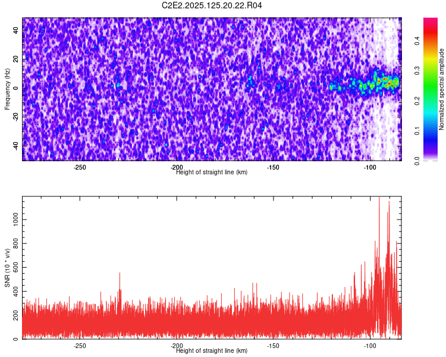This screenshot has width=446, height=357.
Task: Click the Normalized spectral amplitude colorbar label
Action: pos(441,89)
